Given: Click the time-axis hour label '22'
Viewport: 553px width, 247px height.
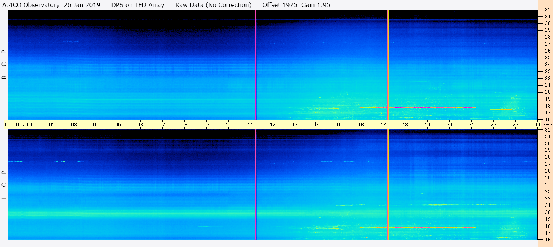Looking at the screenshot, I should (493, 125).
